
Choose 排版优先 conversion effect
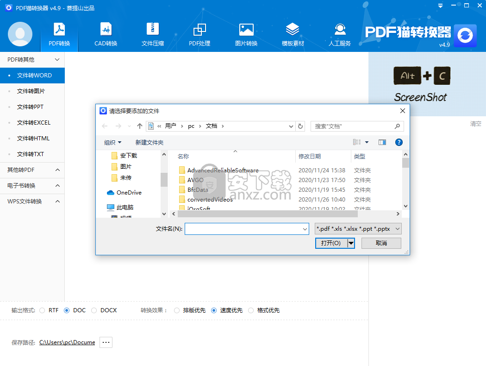[x=177, y=310]
